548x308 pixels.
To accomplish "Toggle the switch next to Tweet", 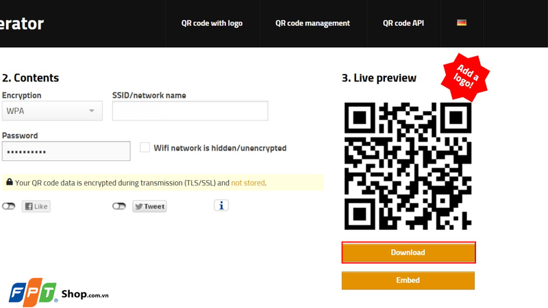I will pyautogui.click(x=119, y=206).
